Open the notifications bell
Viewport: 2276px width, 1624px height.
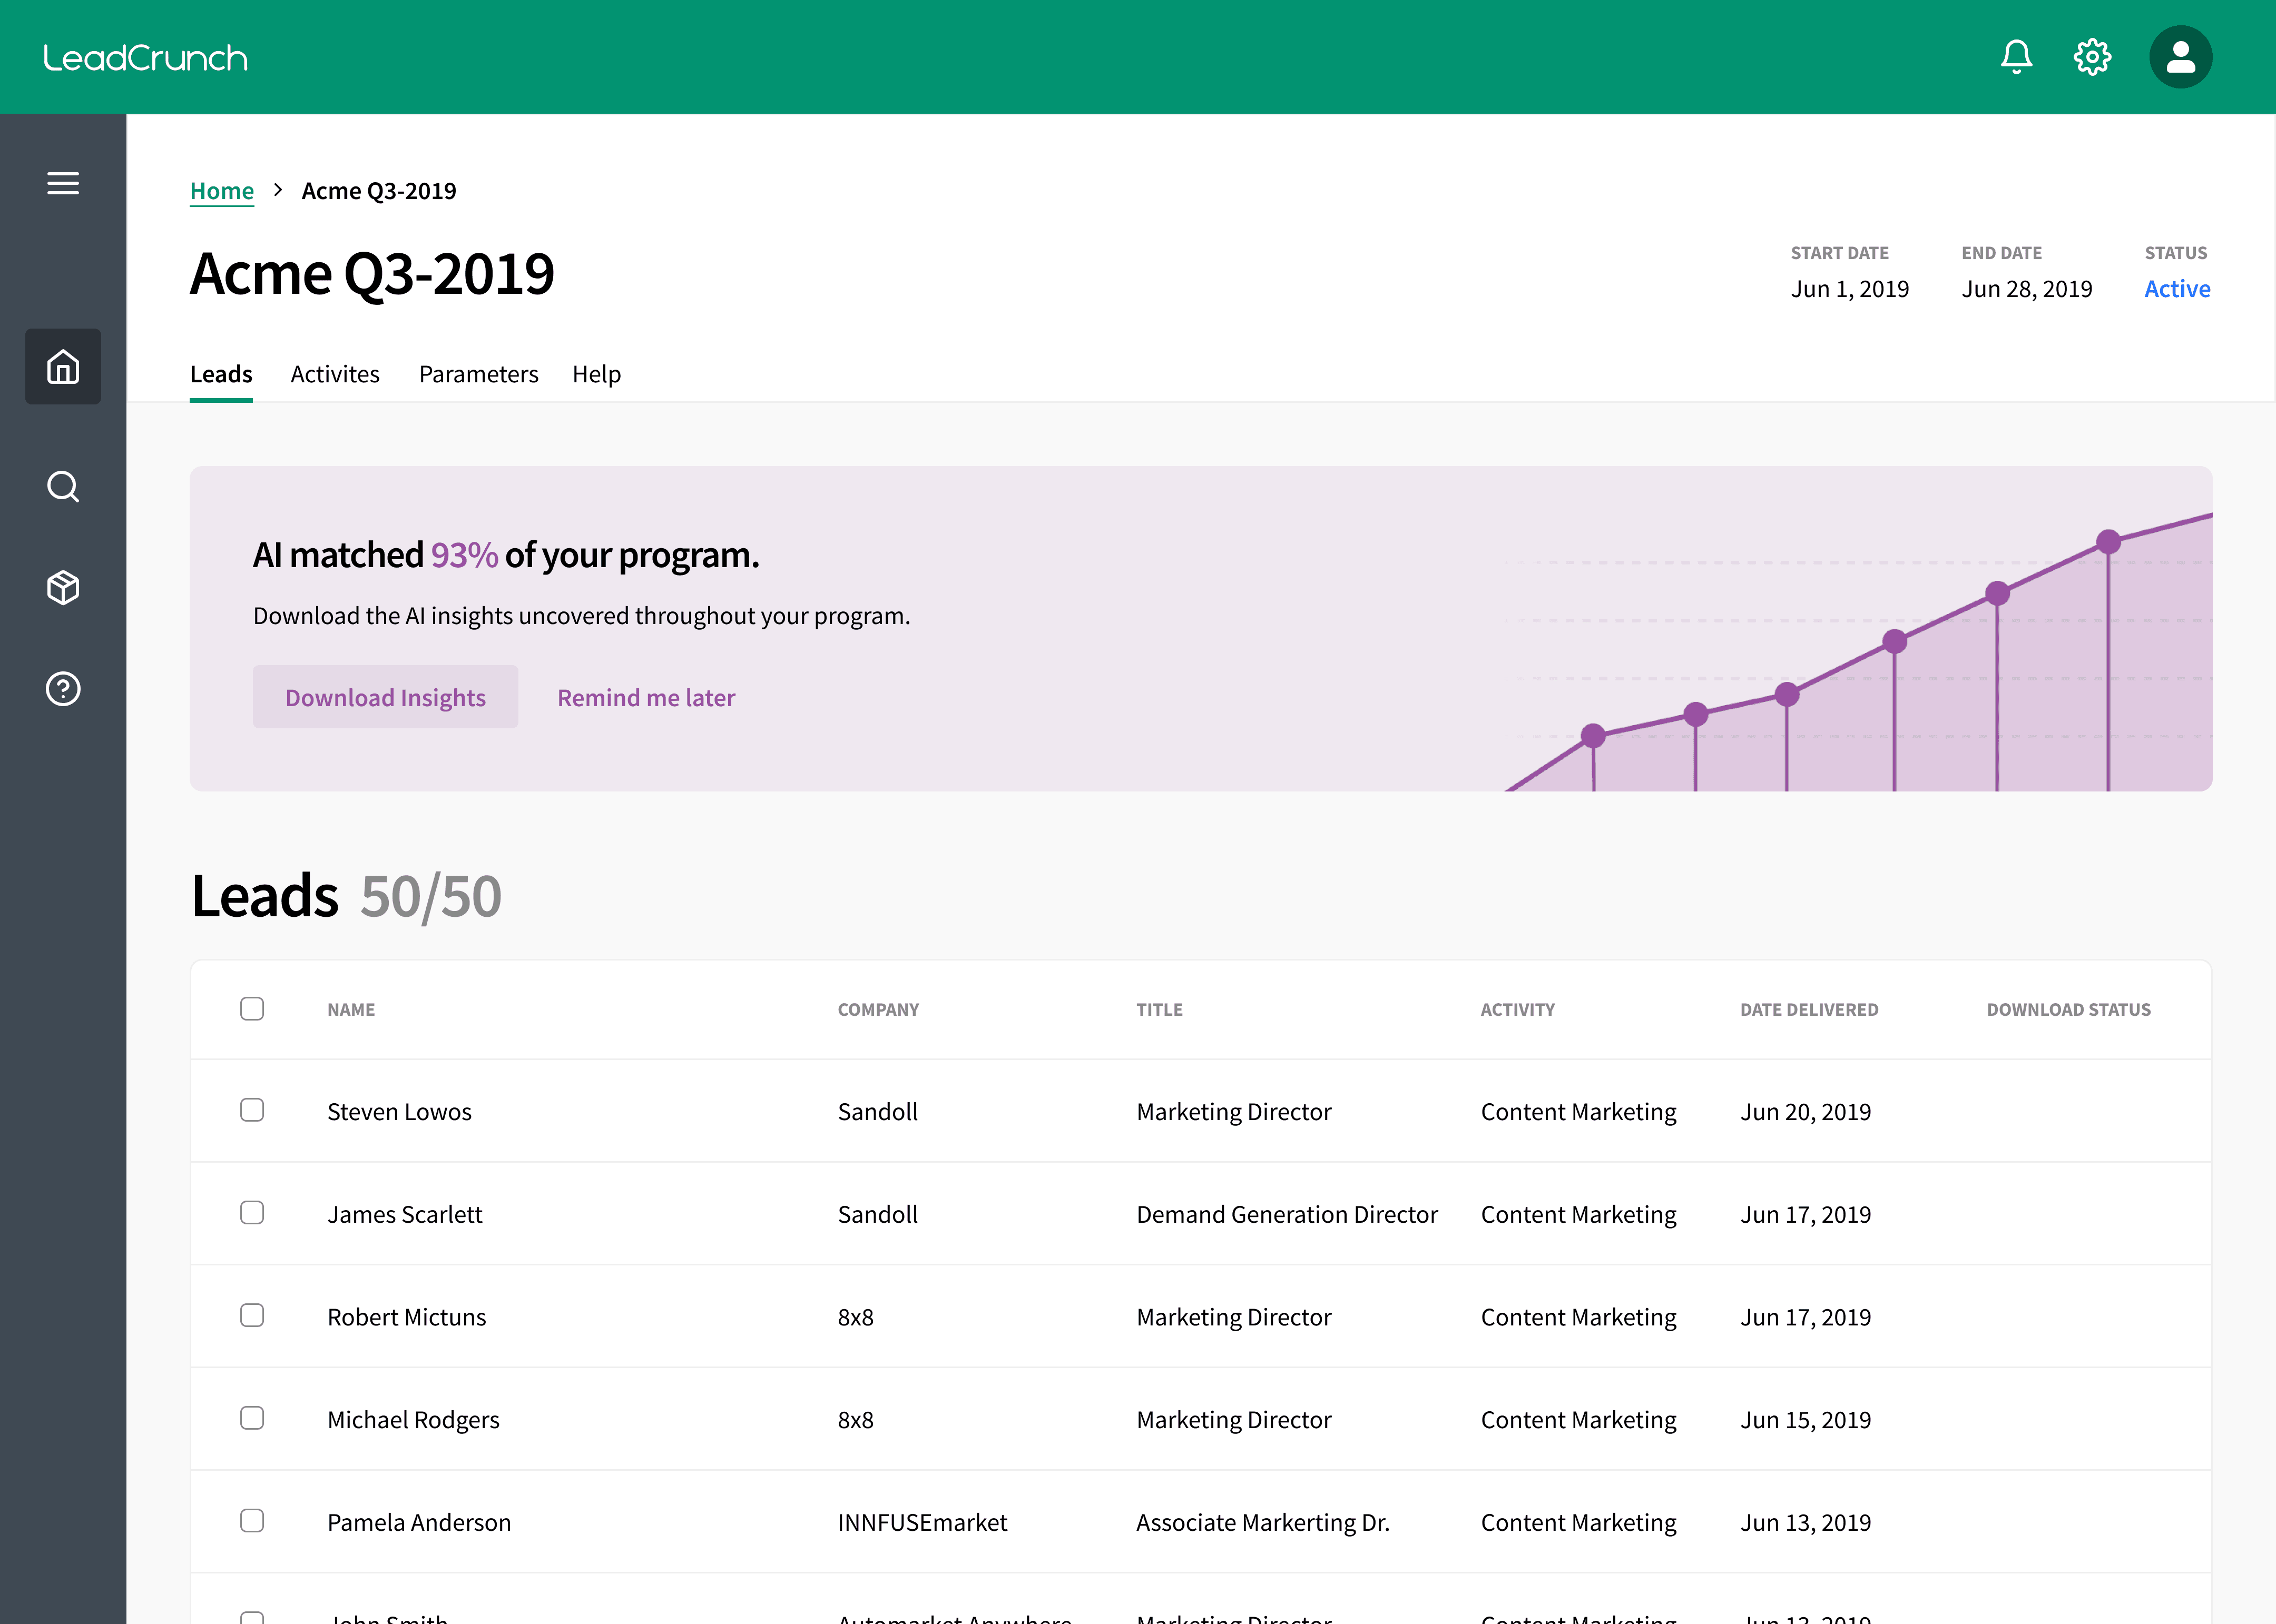pos(2016,57)
